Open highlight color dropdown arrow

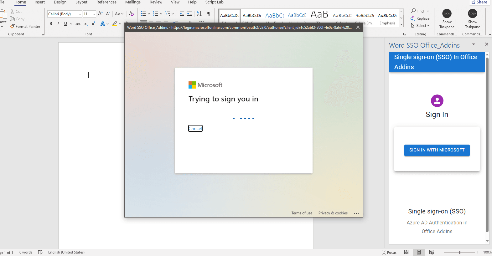tap(120, 24)
